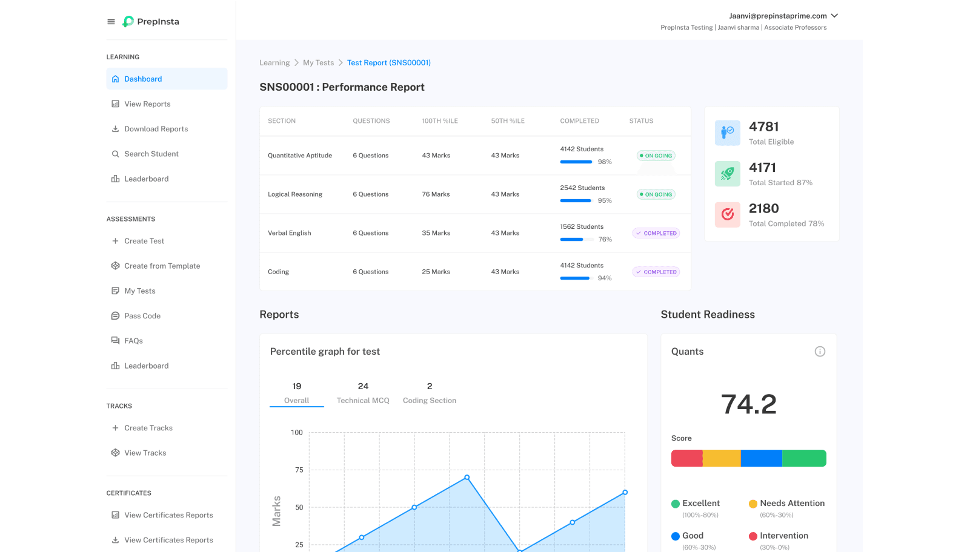The image size is (967, 552).
Task: Click the first View Certificates Reports icon
Action: (x=115, y=515)
